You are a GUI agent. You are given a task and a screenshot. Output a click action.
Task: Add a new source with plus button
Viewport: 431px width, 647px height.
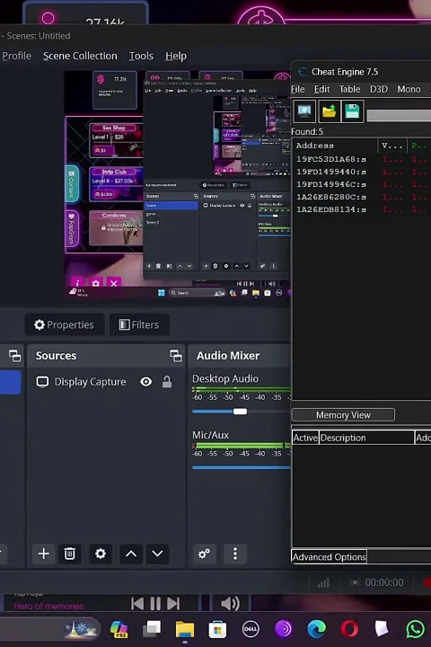[x=43, y=554]
